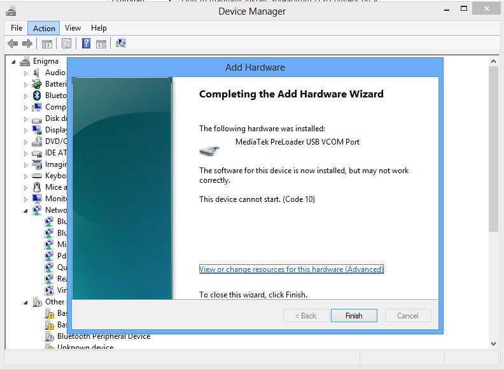Open the Action menu

(x=44, y=28)
